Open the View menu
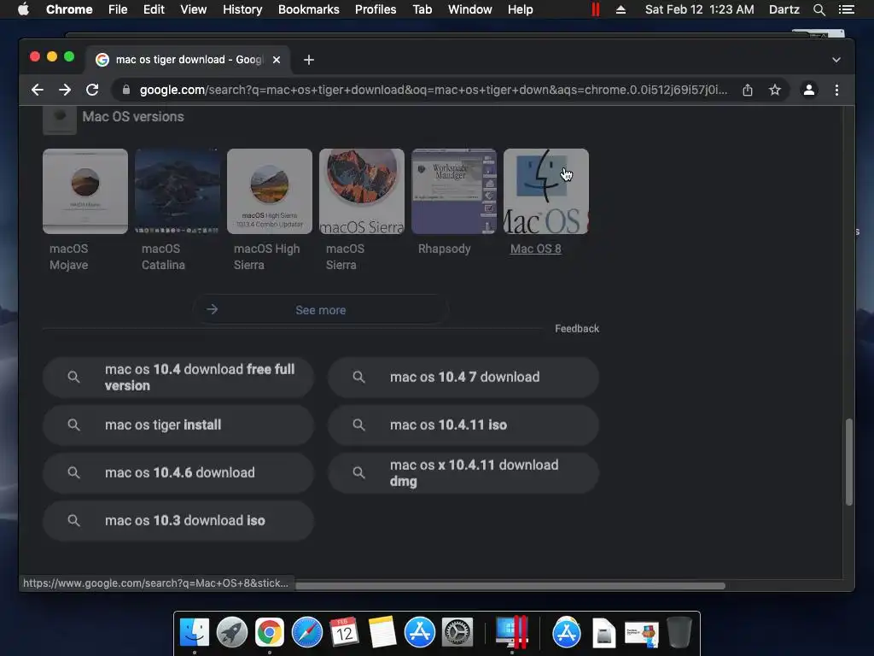 194,9
